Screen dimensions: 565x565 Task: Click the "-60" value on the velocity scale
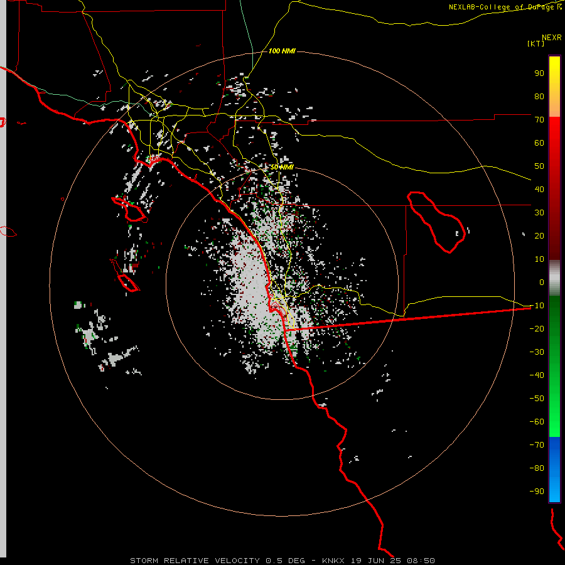537,422
